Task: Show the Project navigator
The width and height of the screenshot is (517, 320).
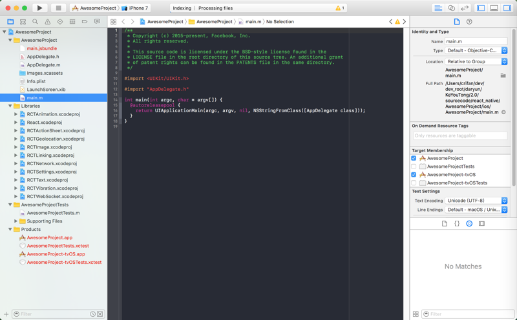Action: 10,22
